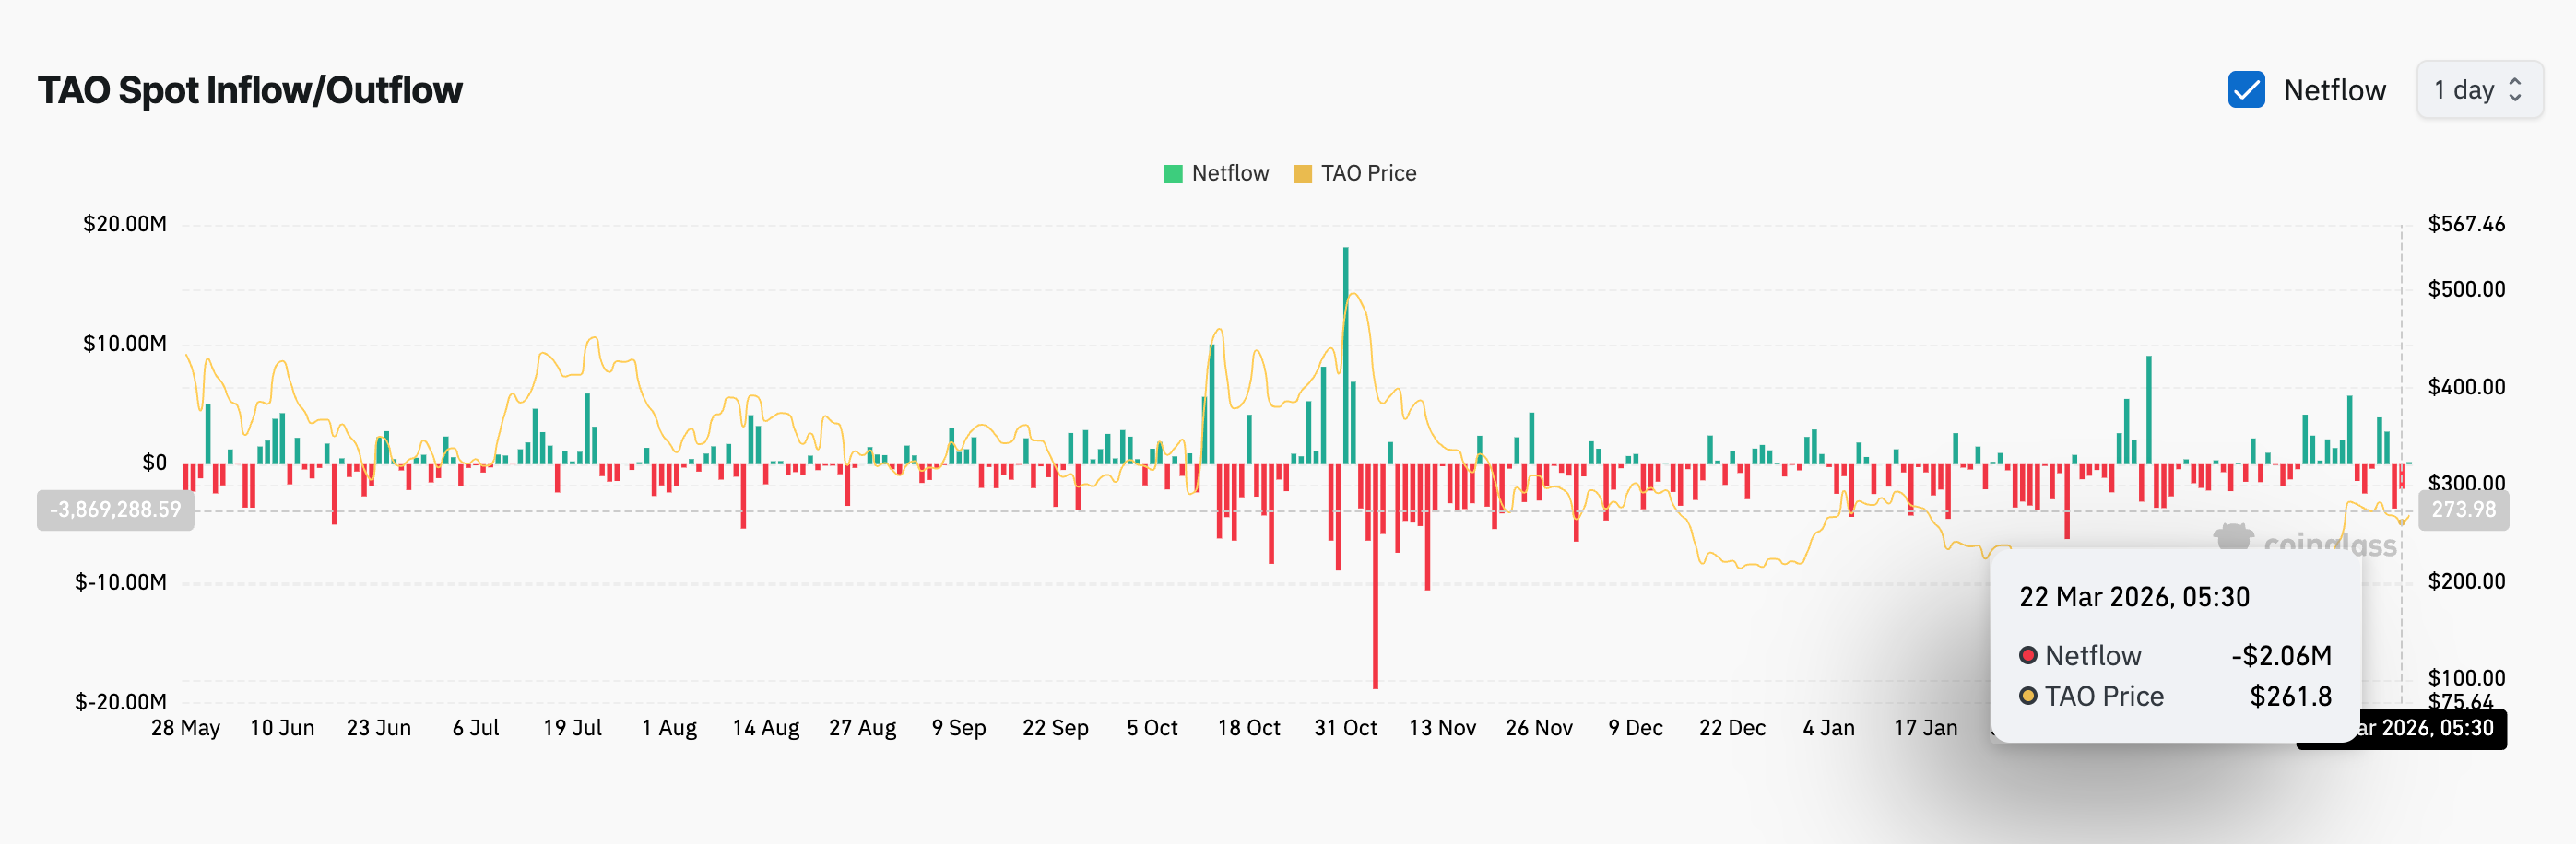Click the tallest green inflow bar near 31 Oct
2576x844 pixels.
pyautogui.click(x=1345, y=355)
